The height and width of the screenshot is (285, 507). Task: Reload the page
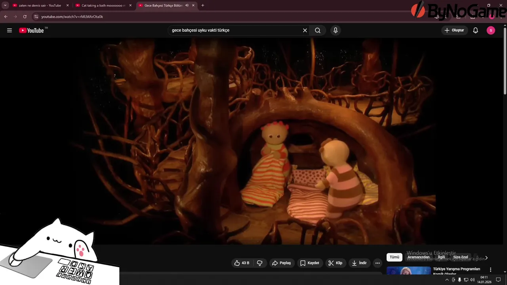coord(25,17)
